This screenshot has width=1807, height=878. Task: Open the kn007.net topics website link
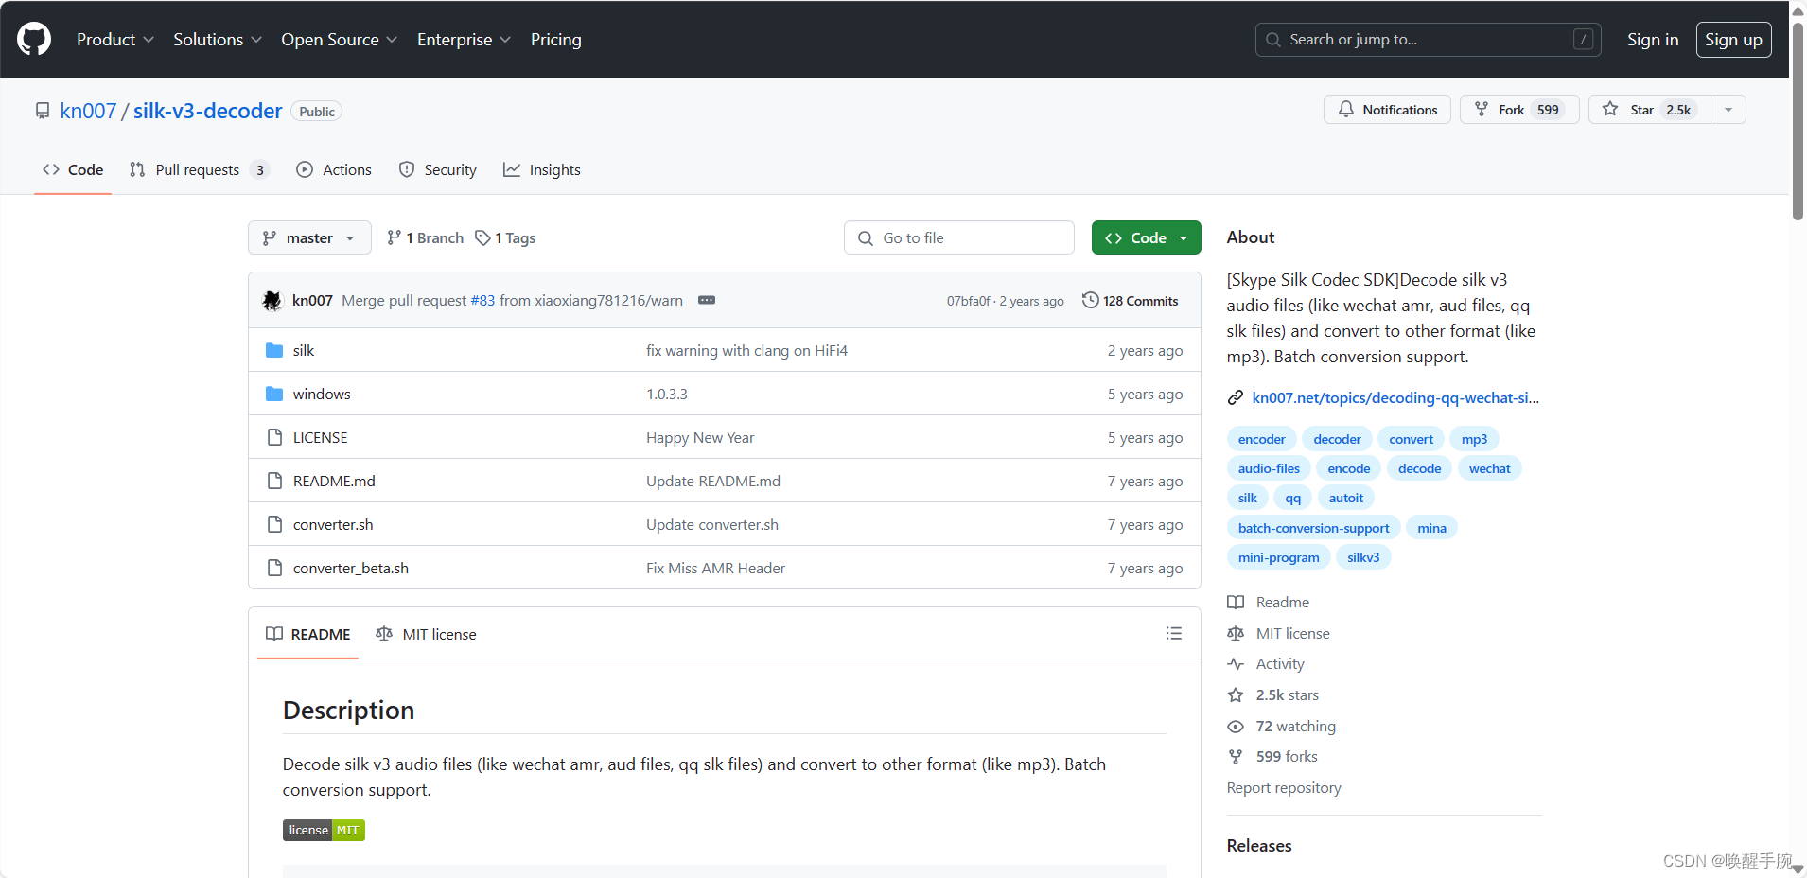(x=1395, y=397)
